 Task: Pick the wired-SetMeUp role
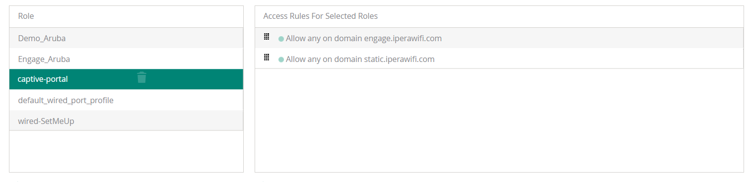click(46, 121)
